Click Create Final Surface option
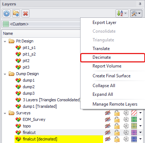145x143 pixels. click(111, 76)
